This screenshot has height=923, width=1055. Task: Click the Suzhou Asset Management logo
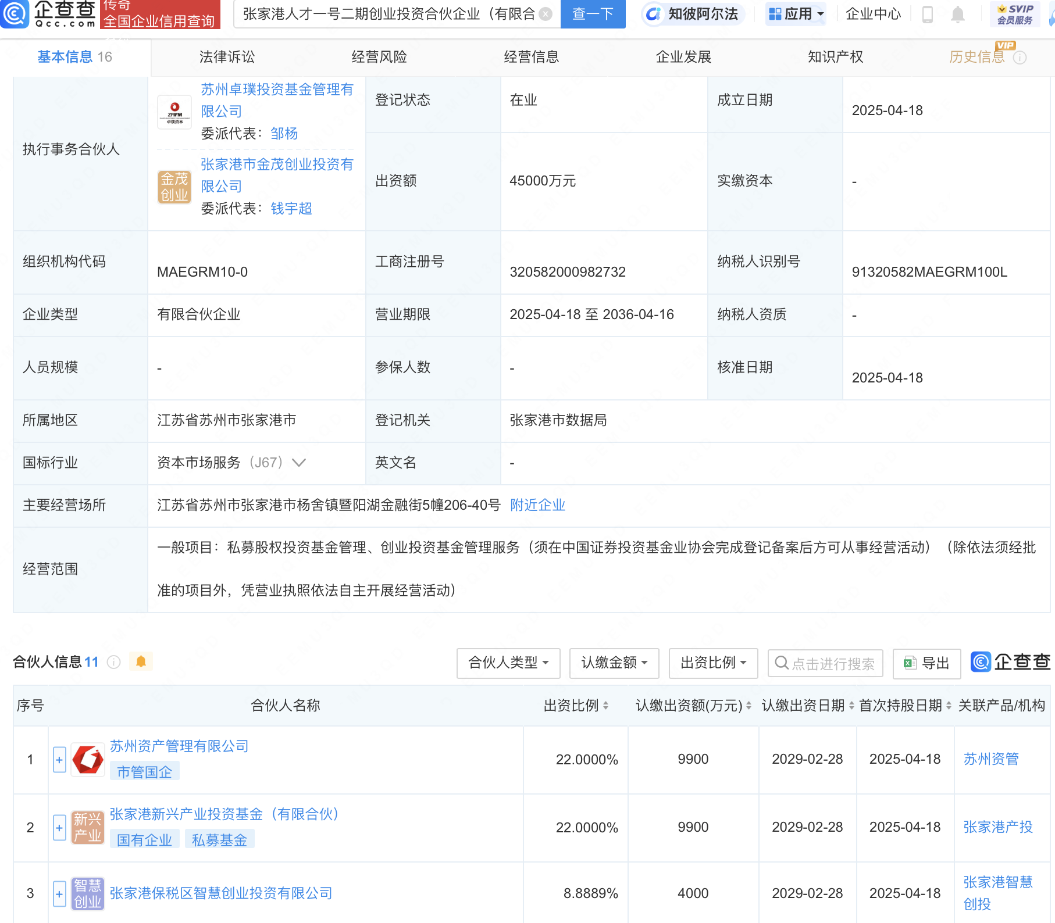(88, 760)
